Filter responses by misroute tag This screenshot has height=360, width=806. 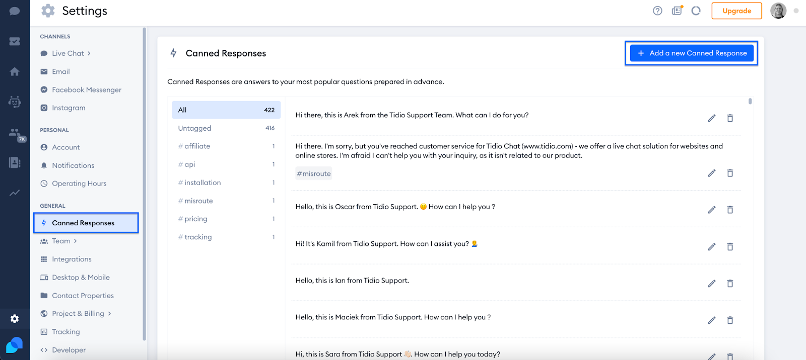tap(226, 201)
